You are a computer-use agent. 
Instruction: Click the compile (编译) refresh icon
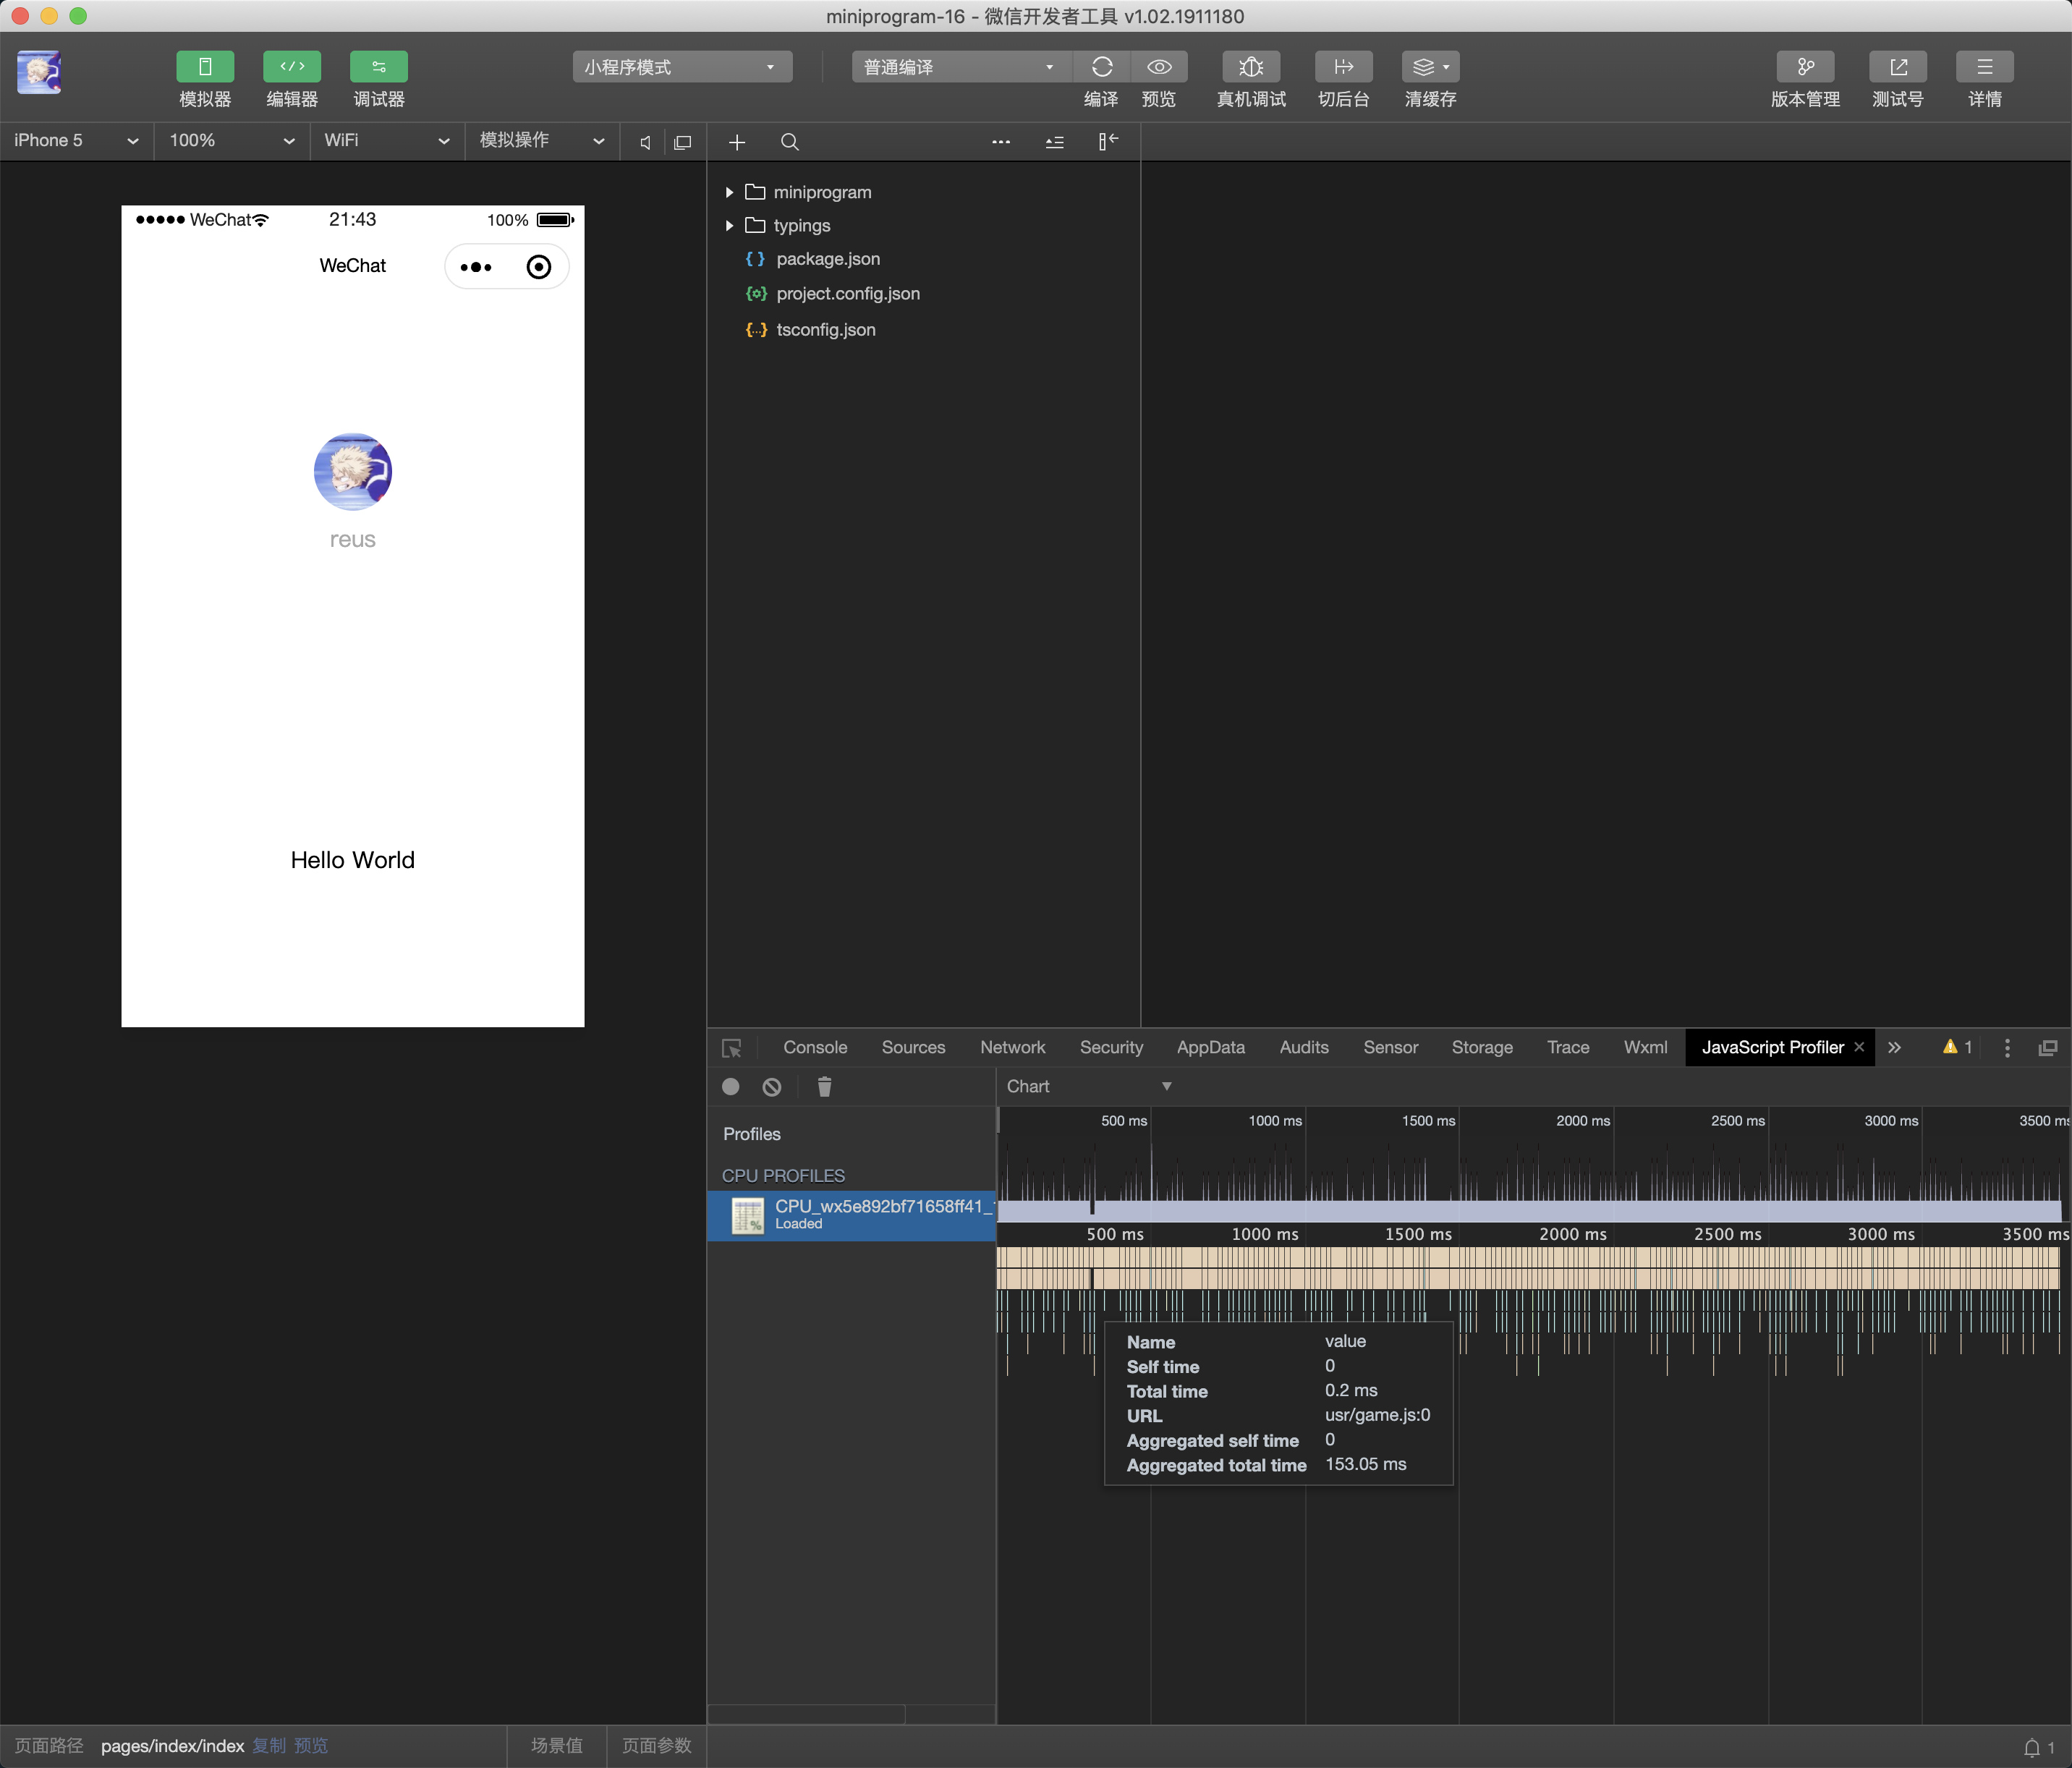1102,67
